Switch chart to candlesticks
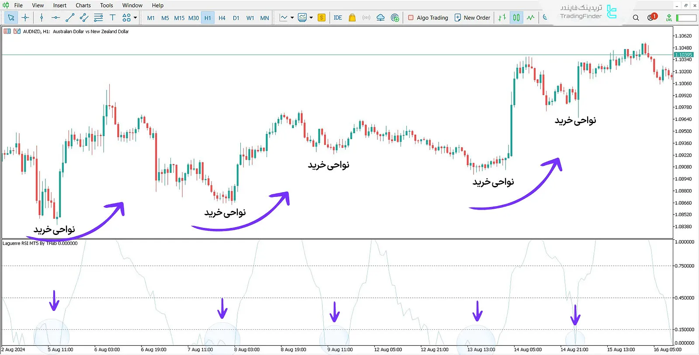 516,17
